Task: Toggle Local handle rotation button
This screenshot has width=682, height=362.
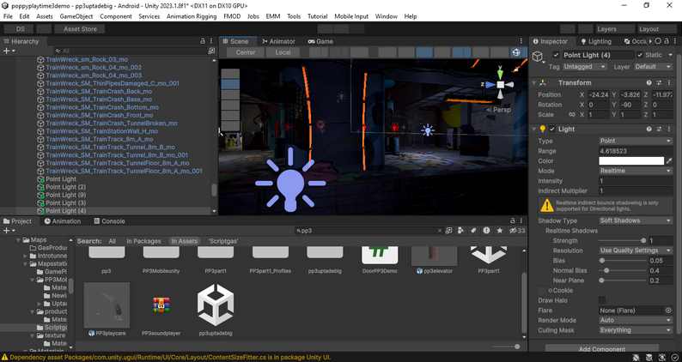Action: (x=283, y=52)
